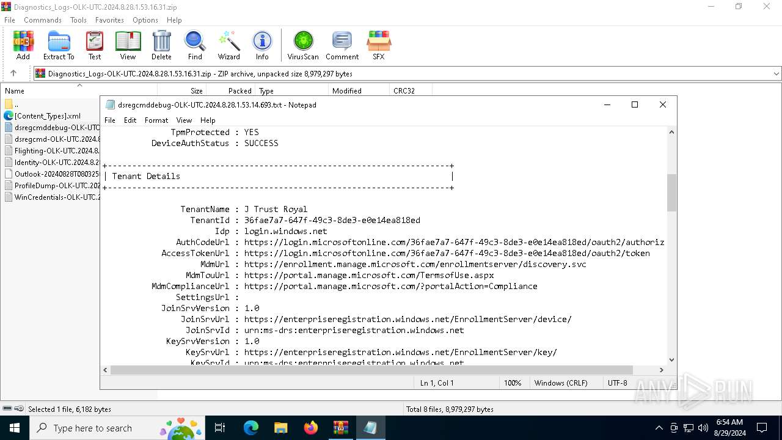Maximize the Notepad window

pyautogui.click(x=635, y=105)
